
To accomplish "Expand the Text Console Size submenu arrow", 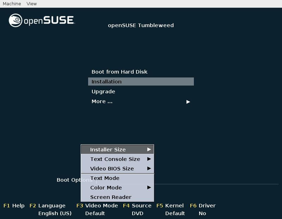I will coord(149,159).
